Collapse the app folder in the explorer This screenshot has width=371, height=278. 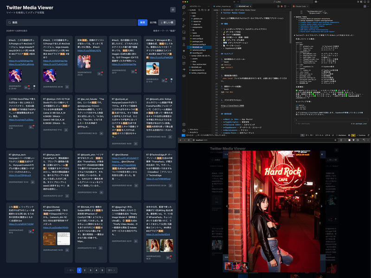pyautogui.click(x=193, y=16)
